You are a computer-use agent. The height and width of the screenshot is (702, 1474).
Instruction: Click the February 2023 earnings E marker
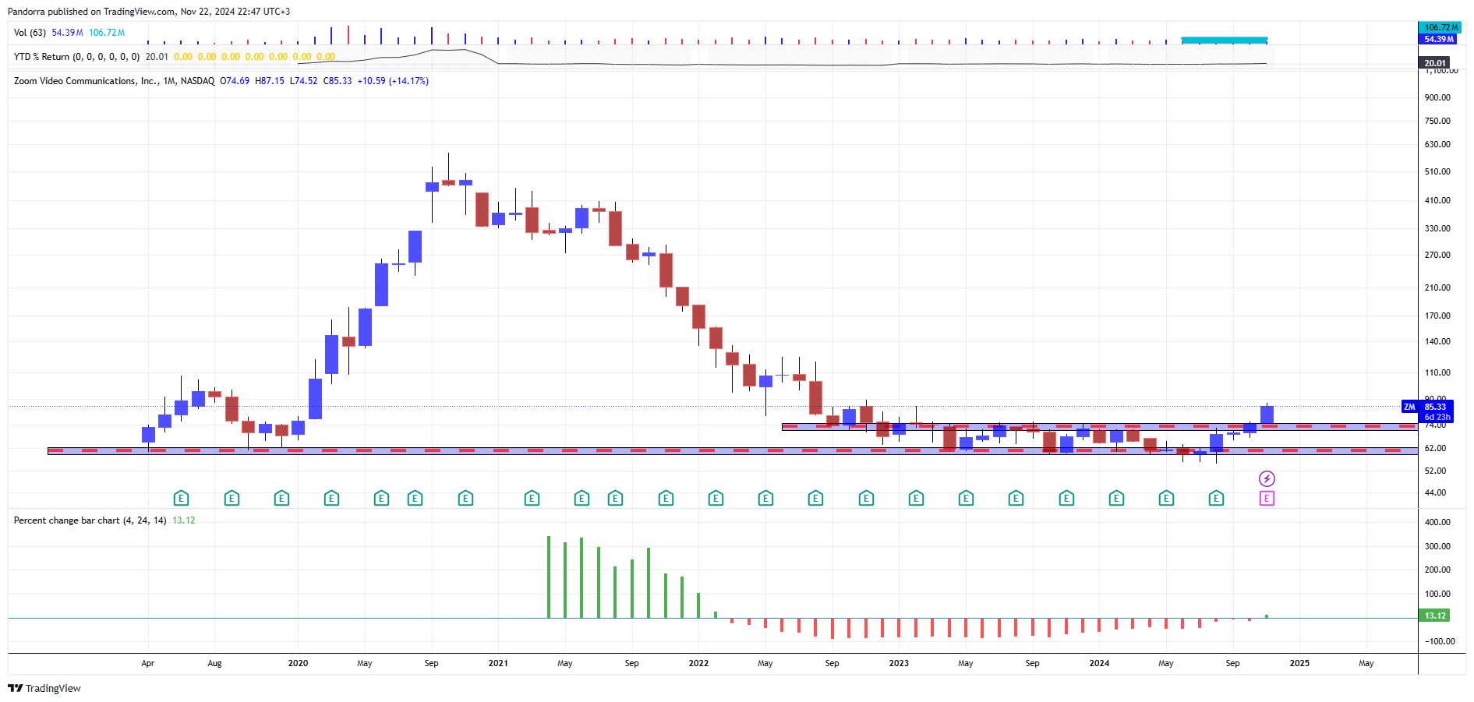pos(916,498)
